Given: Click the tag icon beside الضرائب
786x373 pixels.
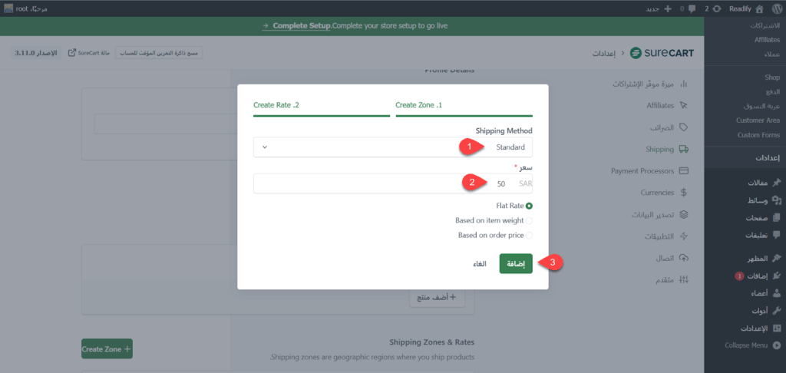Looking at the screenshot, I should [684, 127].
